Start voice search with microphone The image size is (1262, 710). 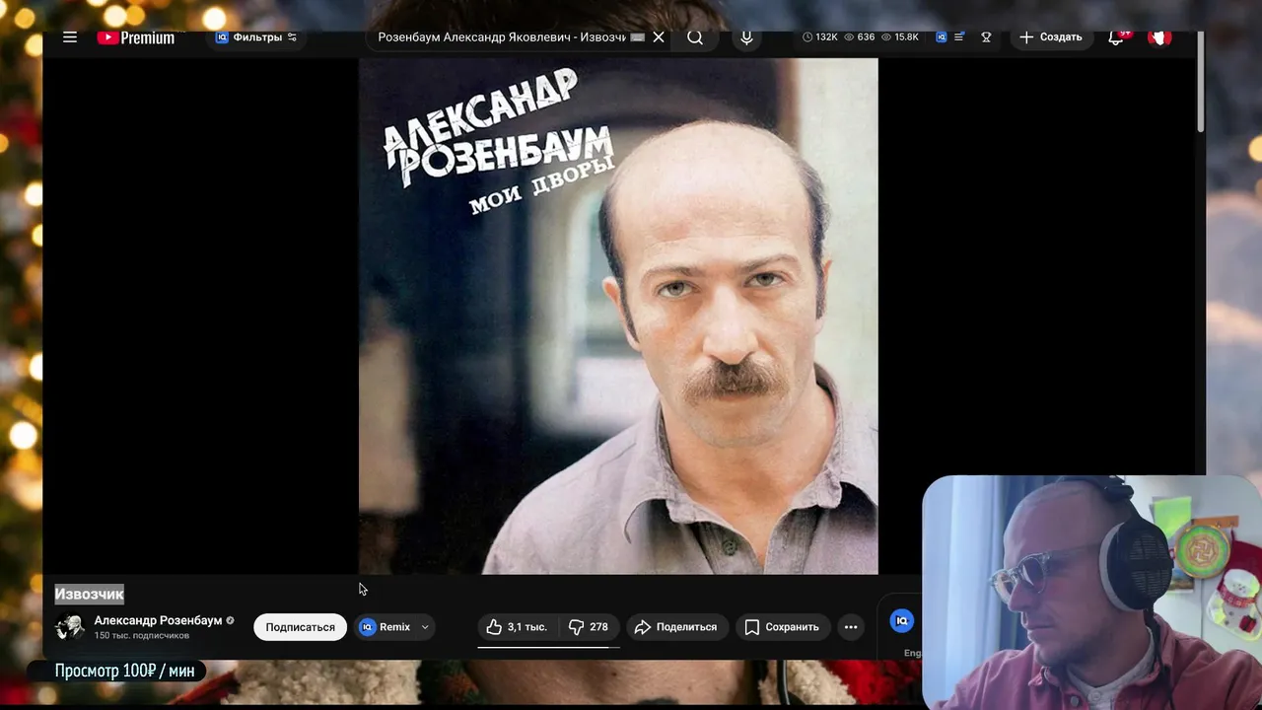(x=746, y=37)
